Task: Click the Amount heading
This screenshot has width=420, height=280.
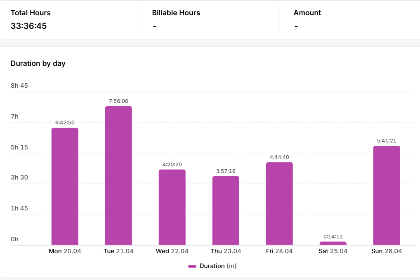Action: 307,13
